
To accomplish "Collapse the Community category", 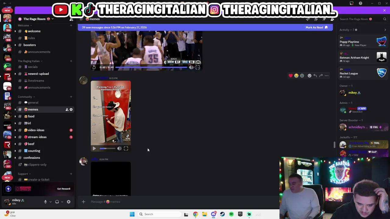I will 26,97.
